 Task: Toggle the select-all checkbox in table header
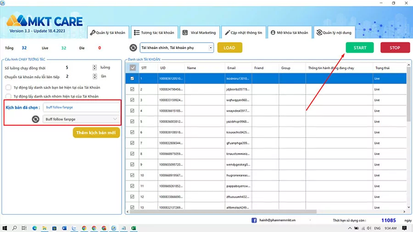point(133,68)
